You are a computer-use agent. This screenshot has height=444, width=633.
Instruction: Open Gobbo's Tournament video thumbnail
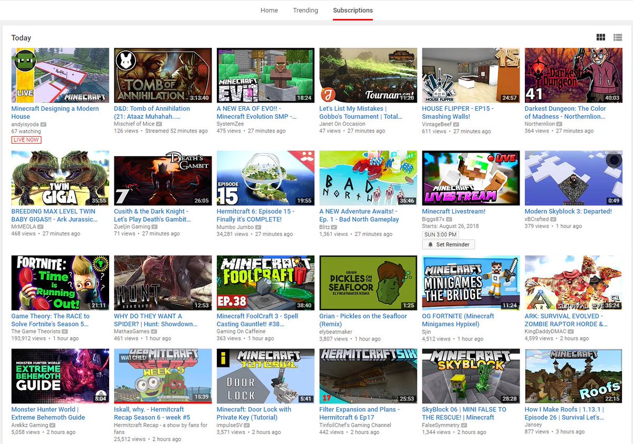[368, 75]
